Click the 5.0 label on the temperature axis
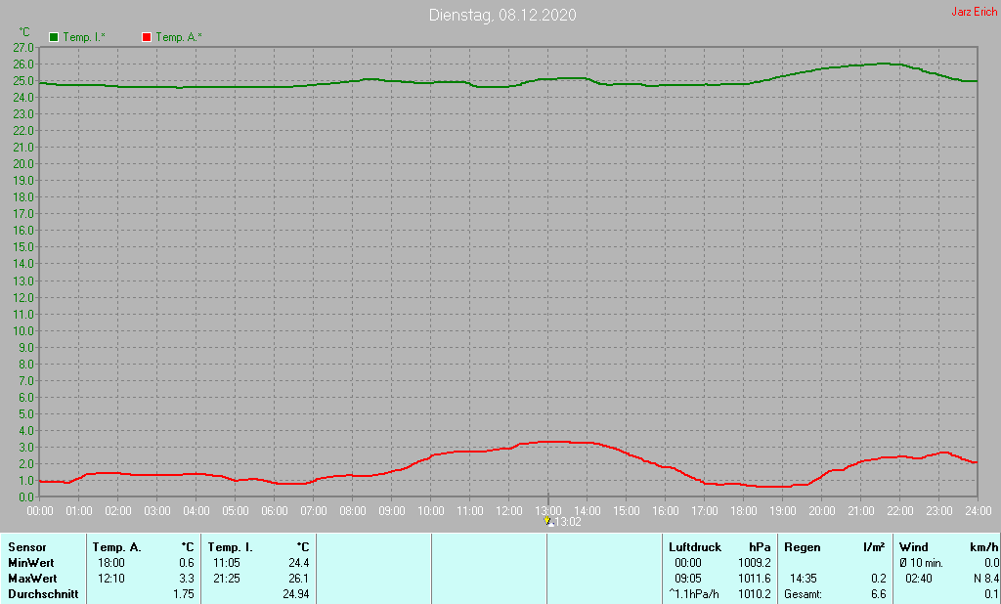The width and height of the screenshot is (1001, 604). coord(26,413)
